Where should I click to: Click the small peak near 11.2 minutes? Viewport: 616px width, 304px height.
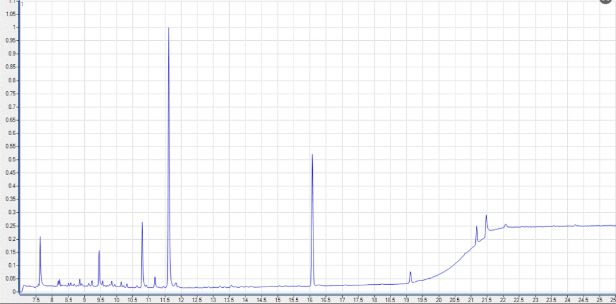click(155, 278)
